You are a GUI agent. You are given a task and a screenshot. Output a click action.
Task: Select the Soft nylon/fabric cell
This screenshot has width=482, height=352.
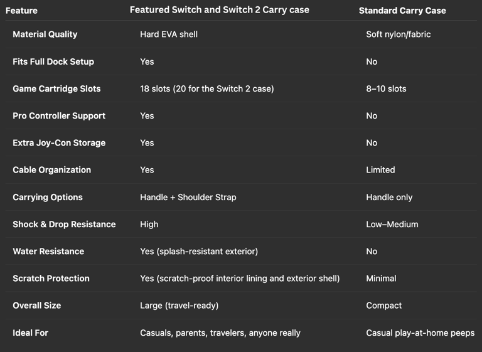[x=398, y=35]
